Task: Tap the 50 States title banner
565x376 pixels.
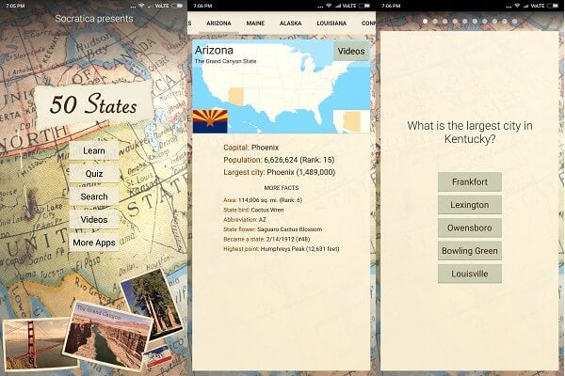Action: pyautogui.click(x=93, y=104)
